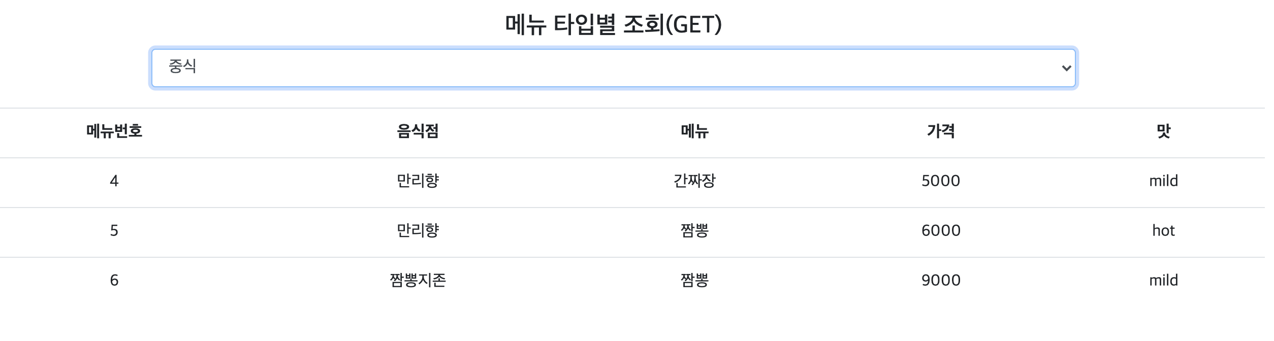
Task: Select the 메뉴번호 column header
Action: pyautogui.click(x=114, y=131)
